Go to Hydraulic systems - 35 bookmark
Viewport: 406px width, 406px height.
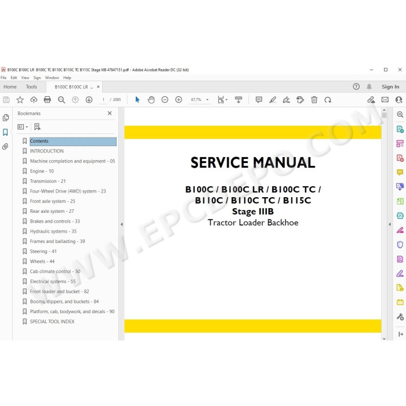[x=53, y=231]
